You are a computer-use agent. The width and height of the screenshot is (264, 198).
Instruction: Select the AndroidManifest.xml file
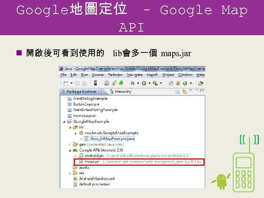point(94,179)
